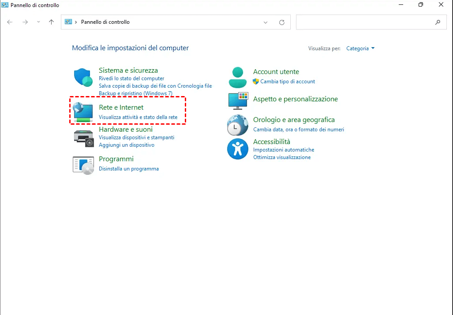Image resolution: width=453 pixels, height=315 pixels.
Task: Focus the Control Panel search box
Action: tap(371, 22)
